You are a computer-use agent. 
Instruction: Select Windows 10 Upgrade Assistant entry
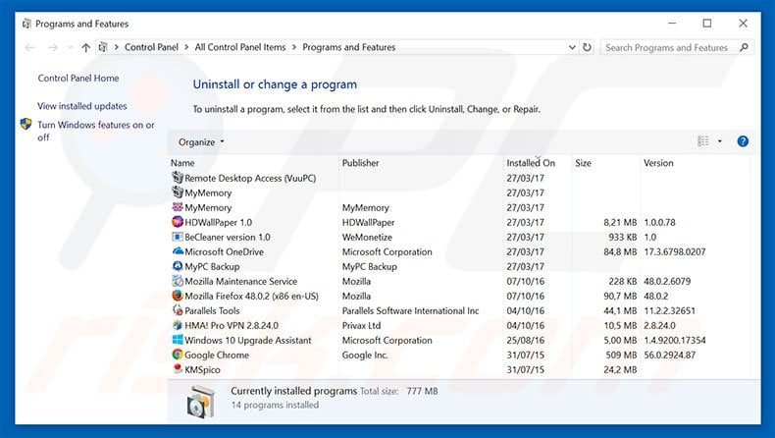247,340
